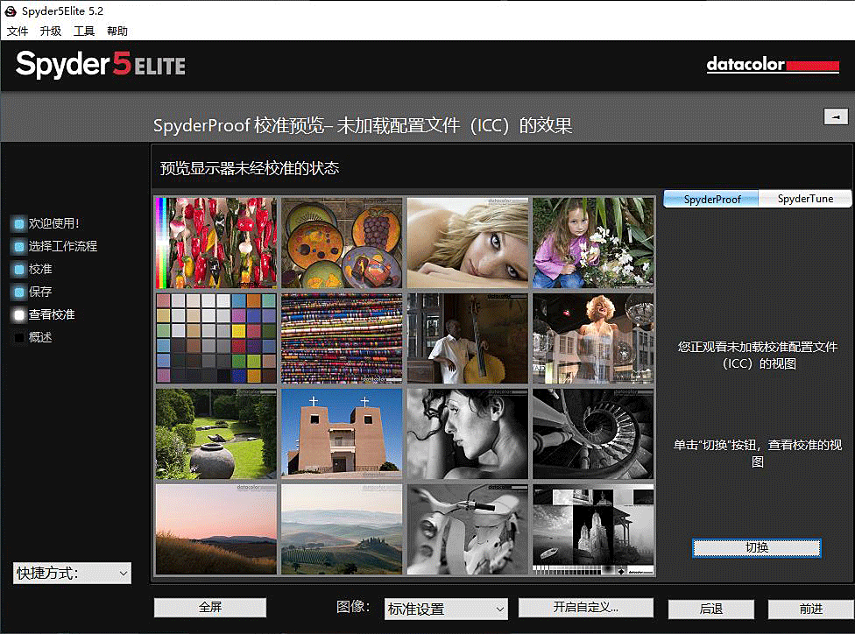Viewport: 855px width, 634px height.
Task: Click the 校准 step indicator icon
Action: coord(19,269)
